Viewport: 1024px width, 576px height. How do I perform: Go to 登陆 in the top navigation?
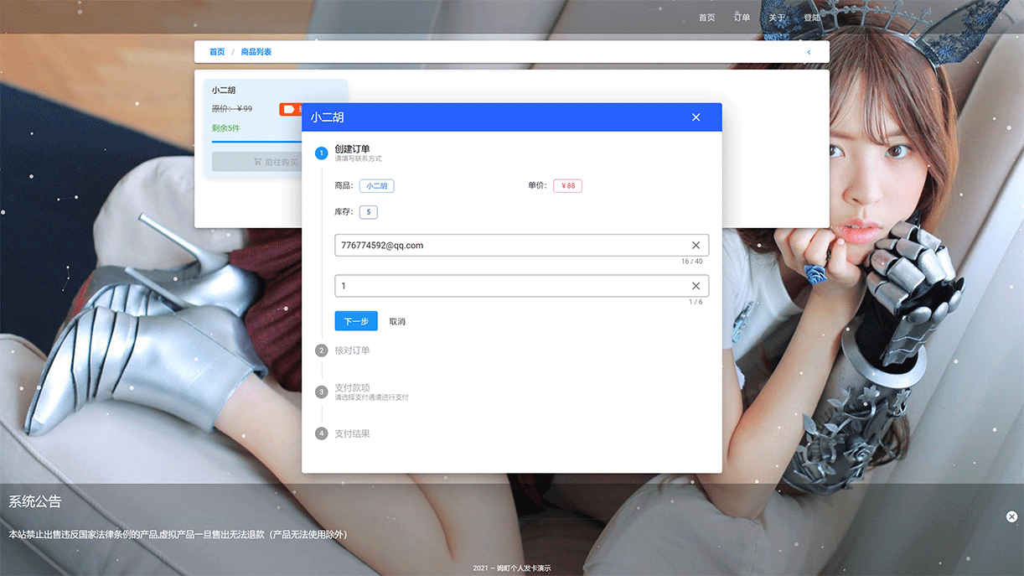pyautogui.click(x=812, y=18)
